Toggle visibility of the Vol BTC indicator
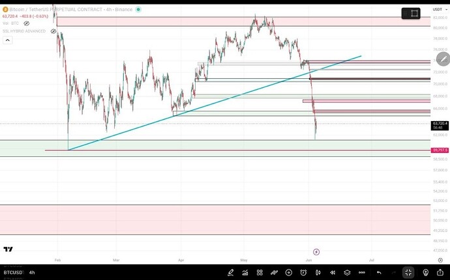Viewport: 450px width, 280px height. point(26,23)
